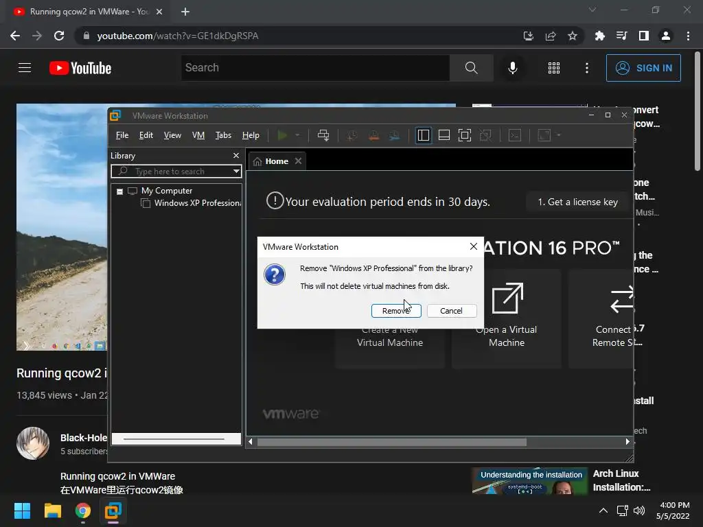Open the VM menu
703x527 pixels.
click(x=198, y=135)
